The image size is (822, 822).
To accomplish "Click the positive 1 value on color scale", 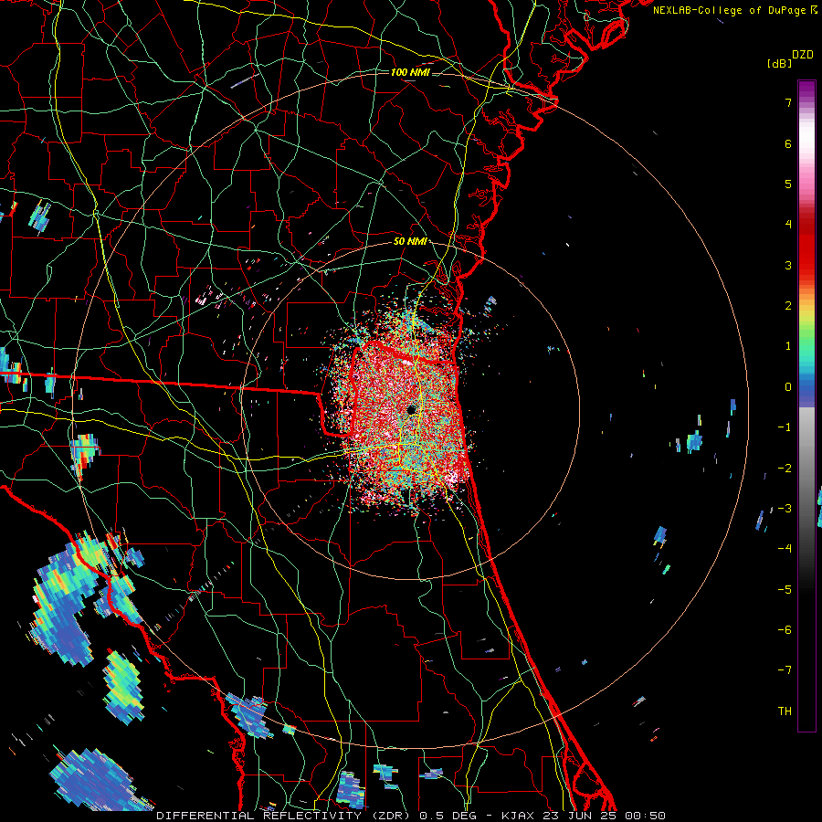I will coord(788,346).
